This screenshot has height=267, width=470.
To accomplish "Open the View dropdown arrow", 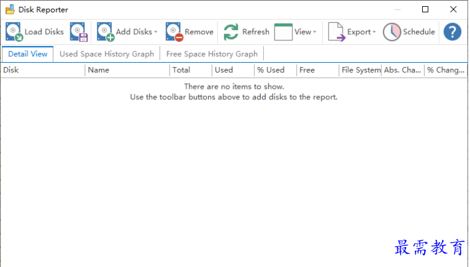I will (314, 32).
